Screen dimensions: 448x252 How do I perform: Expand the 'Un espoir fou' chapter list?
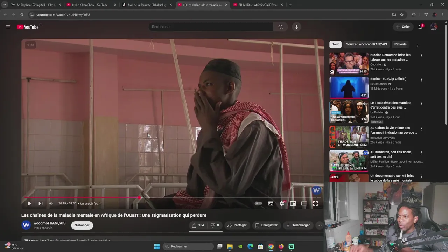point(91,203)
